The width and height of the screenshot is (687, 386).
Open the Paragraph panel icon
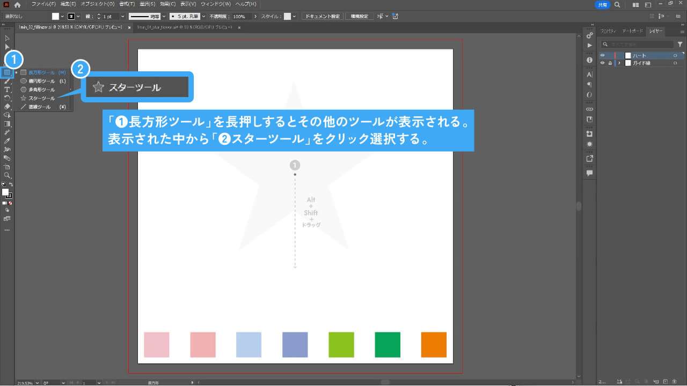[589, 85]
